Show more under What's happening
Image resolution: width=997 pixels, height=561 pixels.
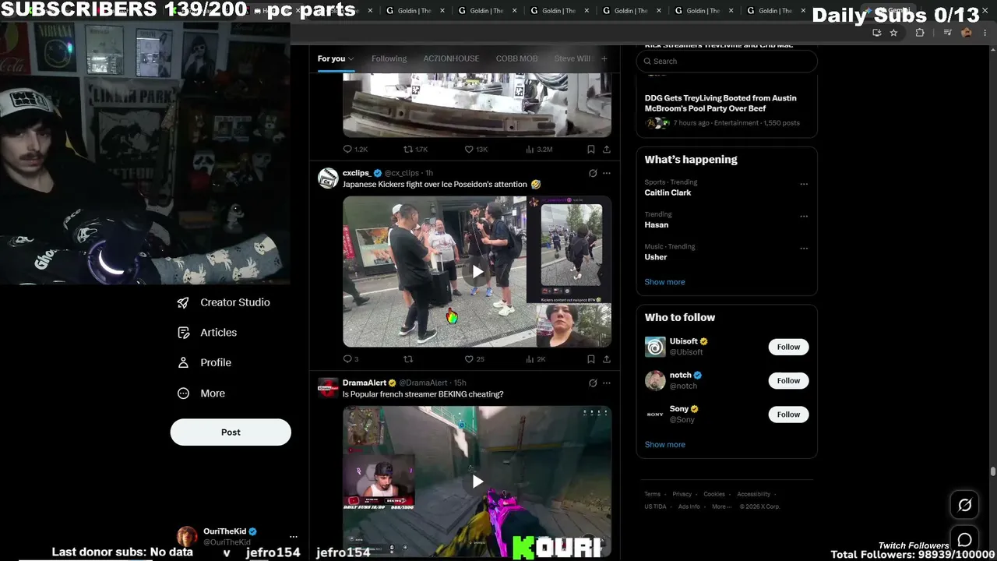coord(664,282)
